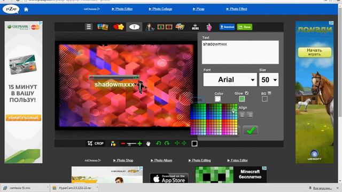This screenshot has height=192, width=342.
Task: Open the Photo Editor link
Action: pyautogui.click(x=122, y=9)
